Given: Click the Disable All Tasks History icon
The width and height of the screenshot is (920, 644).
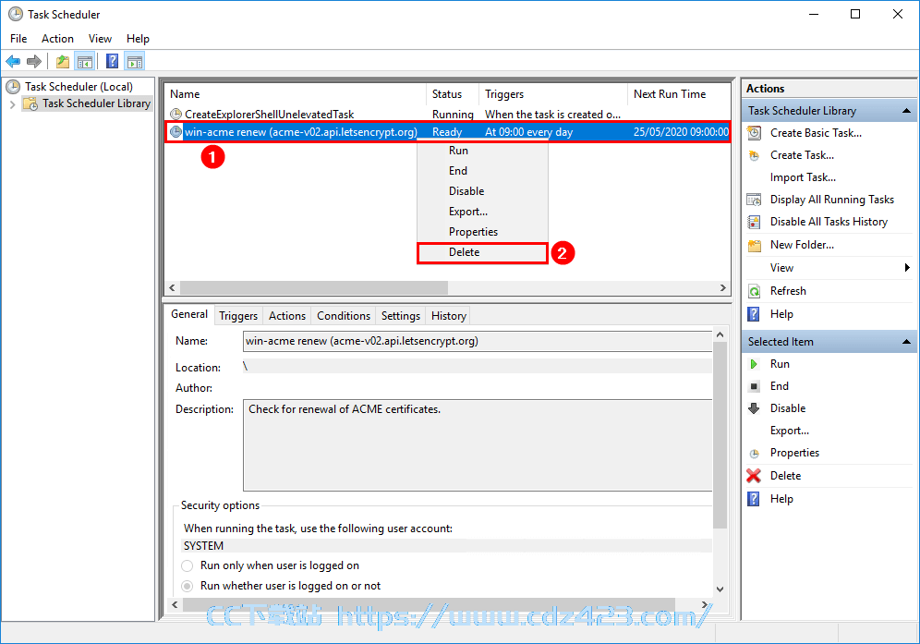Looking at the screenshot, I should (755, 222).
